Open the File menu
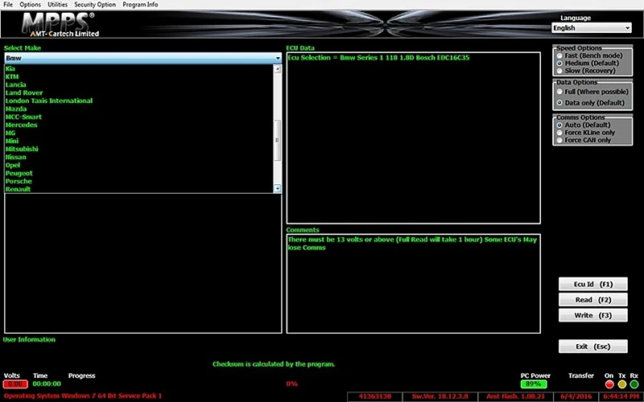The height and width of the screenshot is (402, 644). coord(8,5)
